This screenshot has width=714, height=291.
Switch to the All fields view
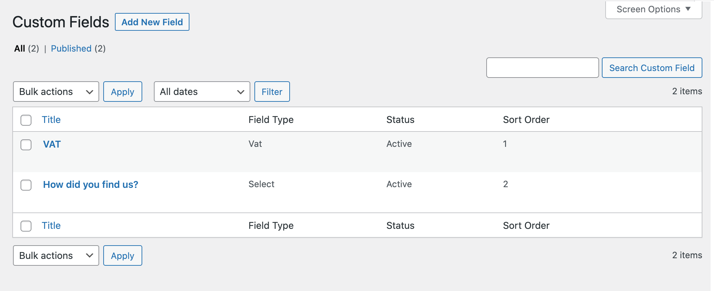20,48
